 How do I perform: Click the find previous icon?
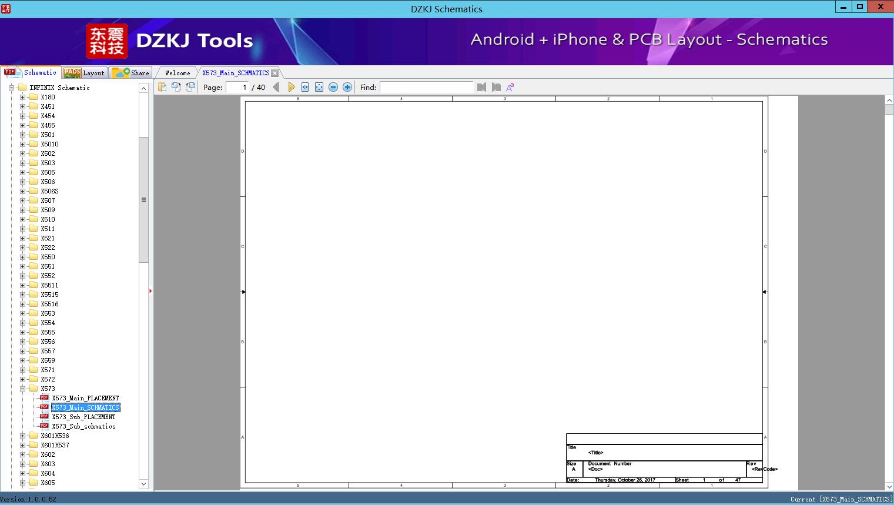pyautogui.click(x=482, y=87)
